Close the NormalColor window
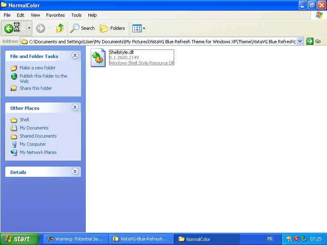327x245 pixels. pos(322,5)
